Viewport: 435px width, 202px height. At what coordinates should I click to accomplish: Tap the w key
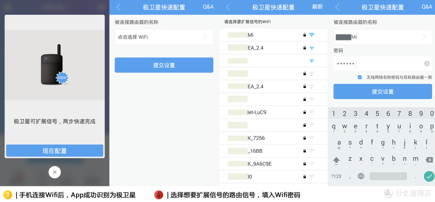point(344,127)
